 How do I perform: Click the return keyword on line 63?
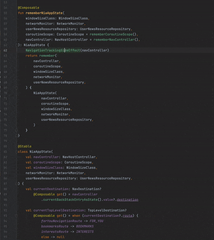pos(31,56)
